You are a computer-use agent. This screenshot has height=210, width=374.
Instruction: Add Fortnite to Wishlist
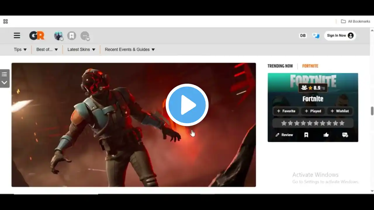pyautogui.click(x=340, y=111)
